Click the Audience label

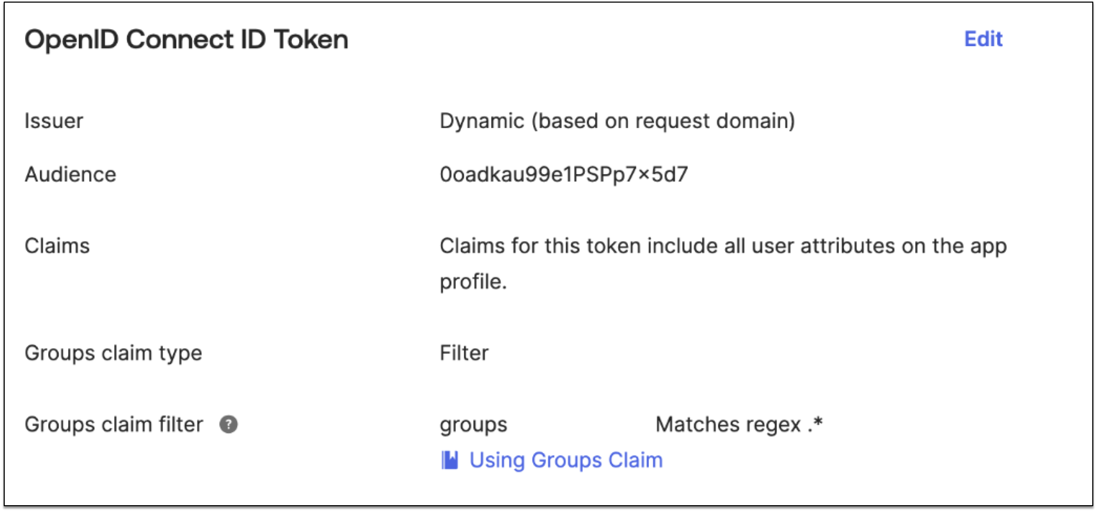pos(71,174)
